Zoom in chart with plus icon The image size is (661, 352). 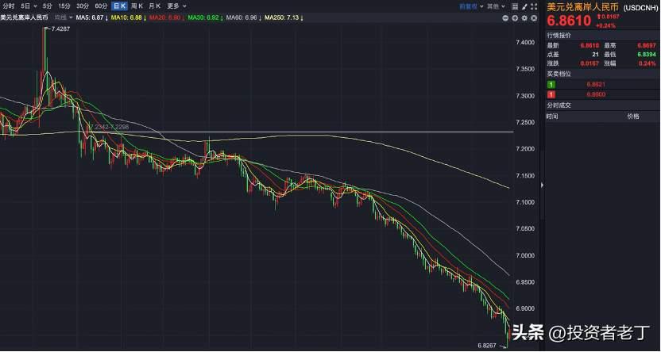click(515, 18)
